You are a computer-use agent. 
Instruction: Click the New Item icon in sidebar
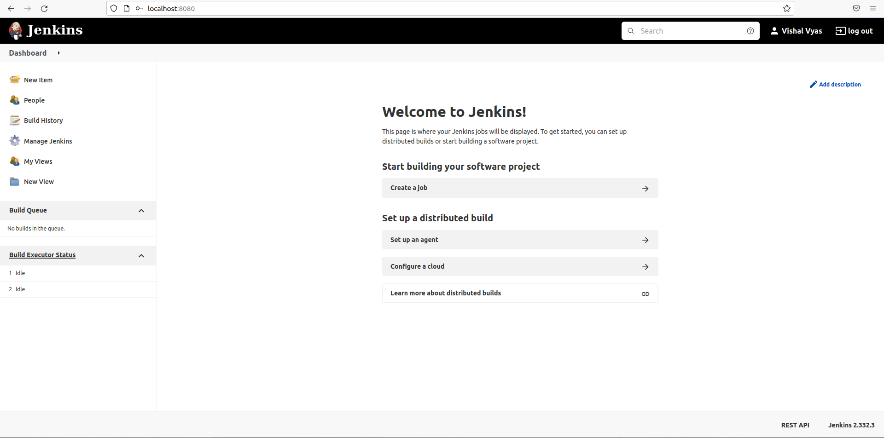[15, 80]
